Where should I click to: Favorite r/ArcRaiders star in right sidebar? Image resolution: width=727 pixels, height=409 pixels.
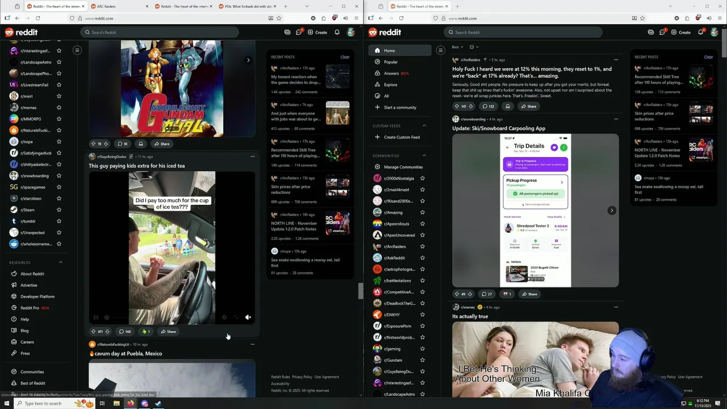click(x=422, y=247)
